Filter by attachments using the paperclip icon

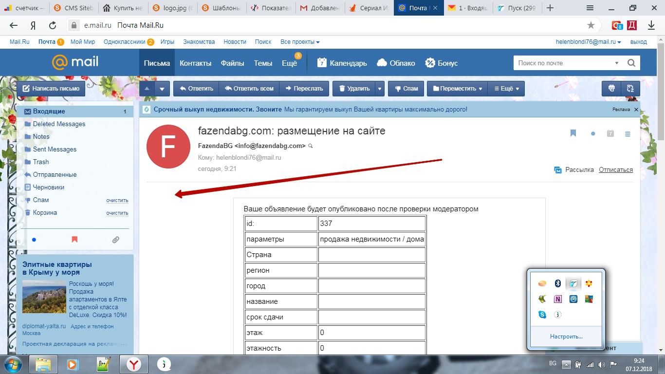(x=115, y=240)
